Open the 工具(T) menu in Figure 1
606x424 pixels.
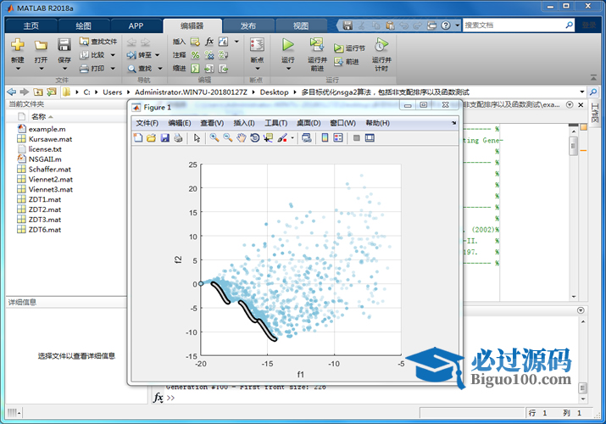276,123
